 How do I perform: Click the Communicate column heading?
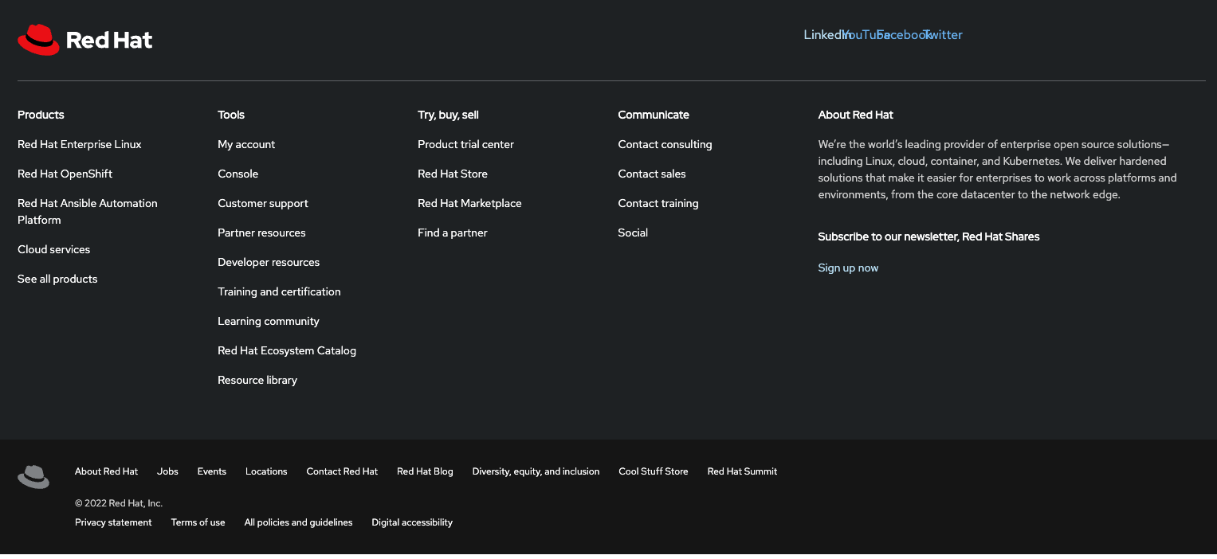pos(654,115)
